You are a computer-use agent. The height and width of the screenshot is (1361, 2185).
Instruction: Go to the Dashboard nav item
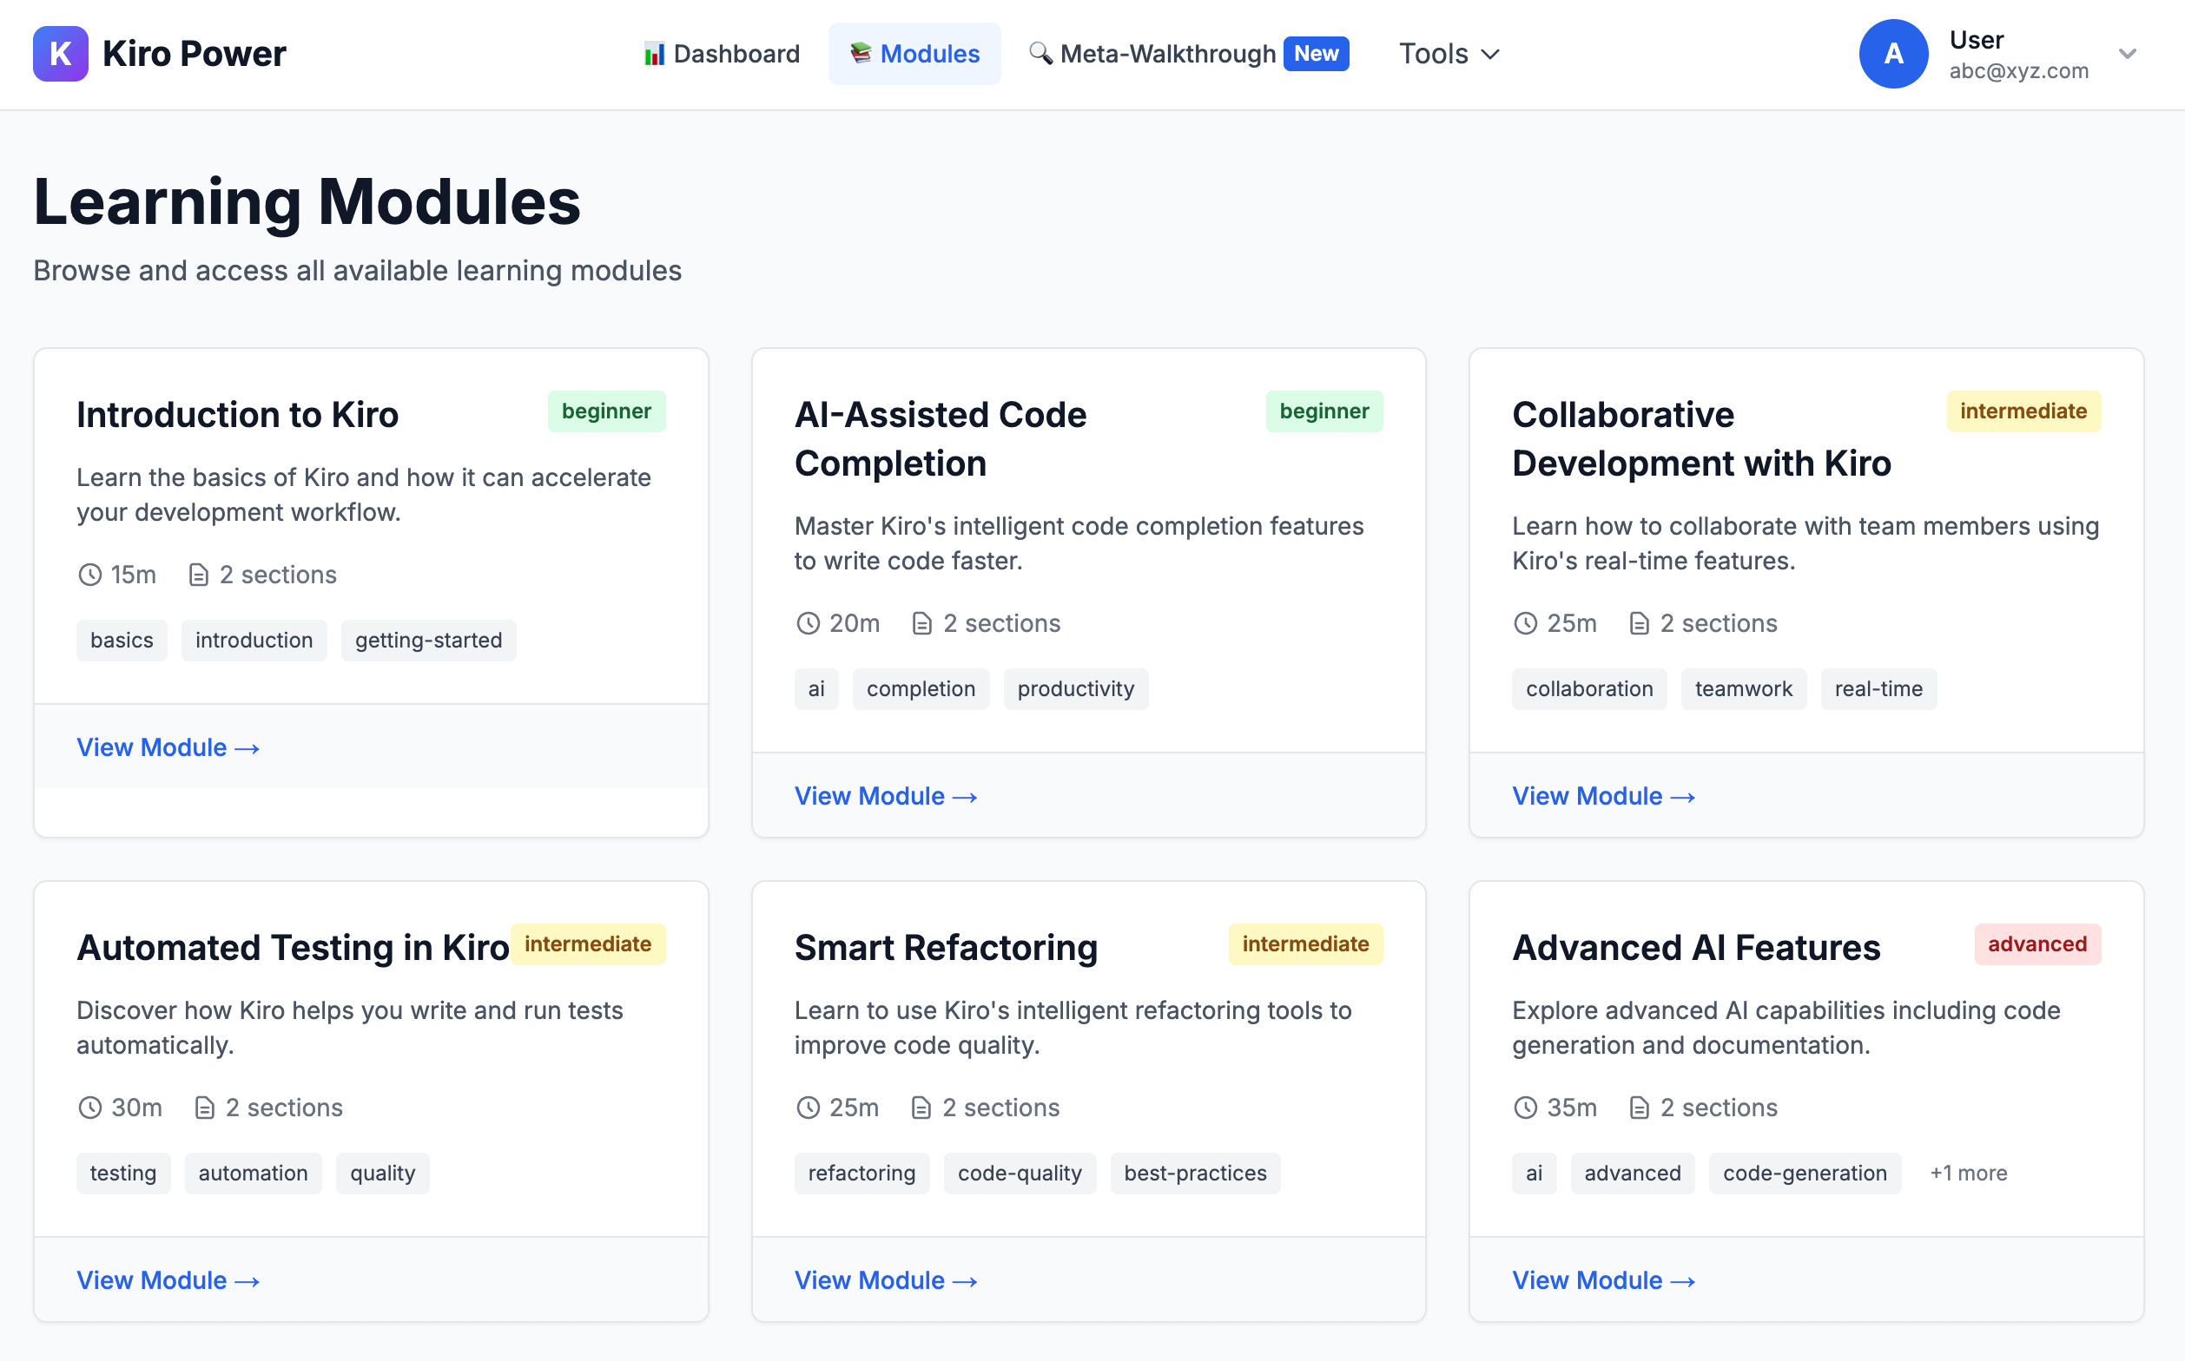[722, 54]
